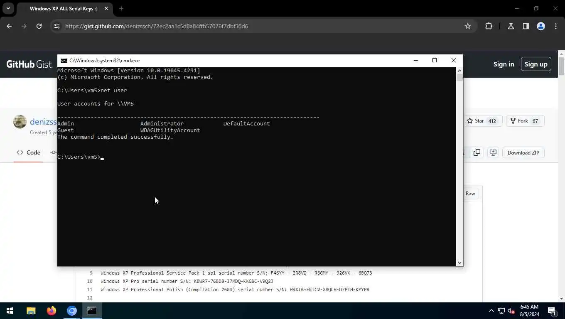Click the Sign up button
This screenshot has width=565, height=319.
pyautogui.click(x=536, y=64)
